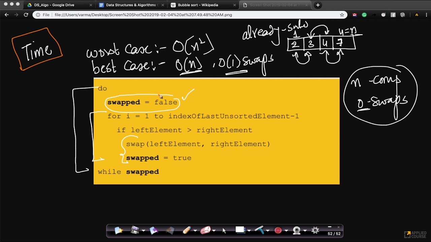Screen dimensions: 431x242
Task: Expand the webcam options dropdown arrow
Action: [305, 231]
